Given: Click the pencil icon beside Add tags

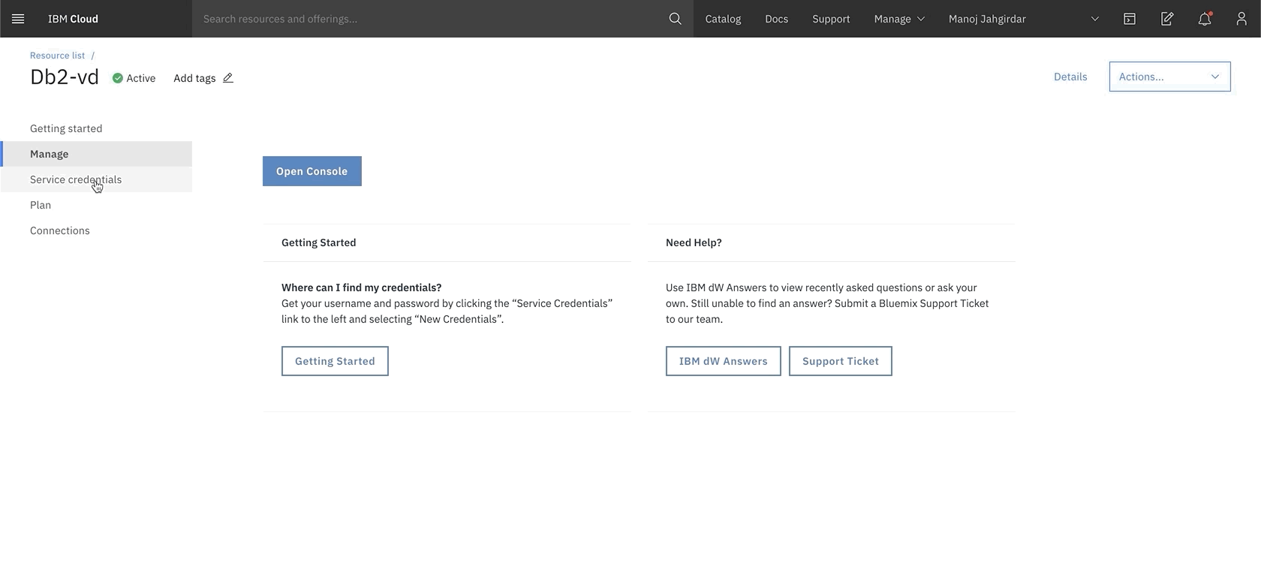Looking at the screenshot, I should [228, 78].
